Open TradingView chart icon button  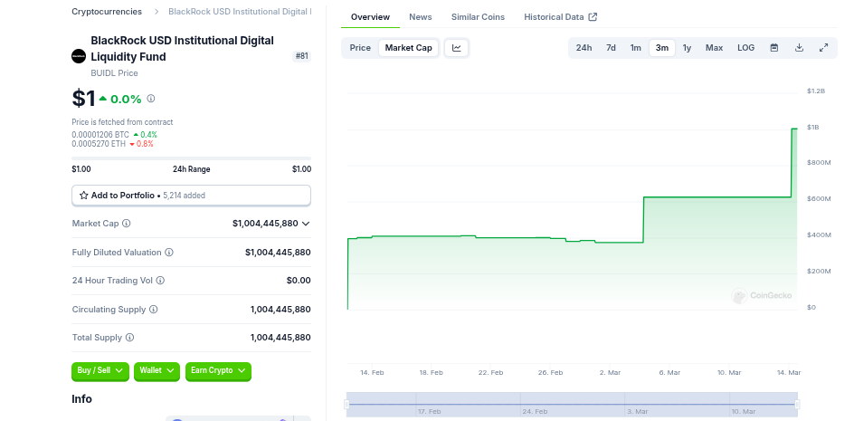coord(457,48)
